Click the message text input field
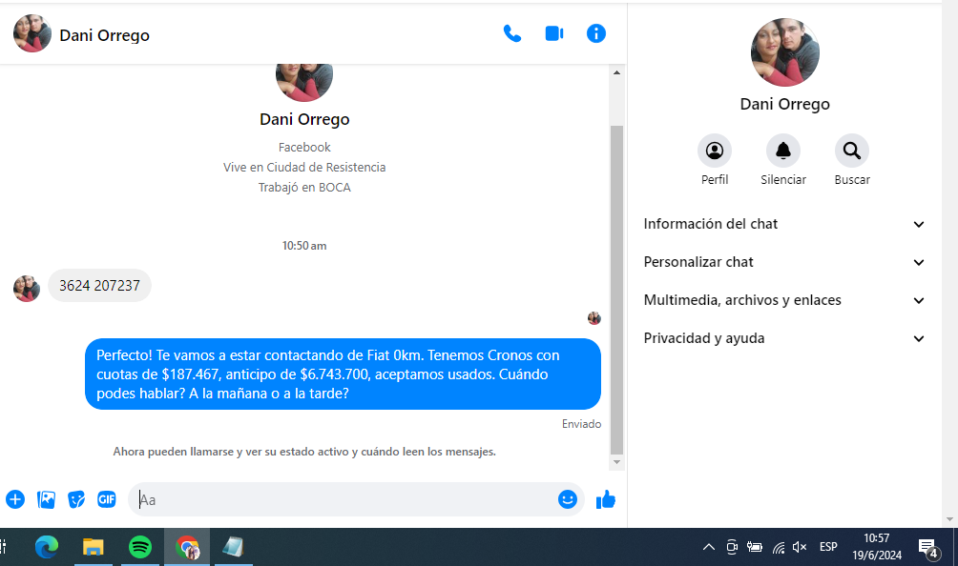This screenshot has height=566, width=958. coord(344,499)
